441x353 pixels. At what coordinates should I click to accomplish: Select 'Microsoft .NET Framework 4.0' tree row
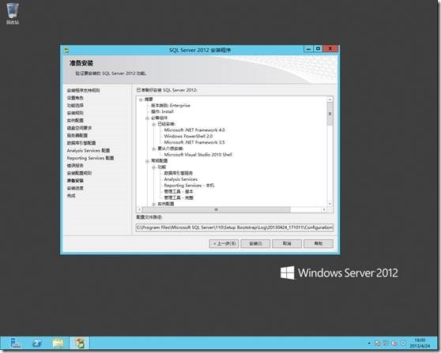click(194, 130)
